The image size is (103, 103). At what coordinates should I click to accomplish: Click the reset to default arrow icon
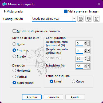click(97, 19)
